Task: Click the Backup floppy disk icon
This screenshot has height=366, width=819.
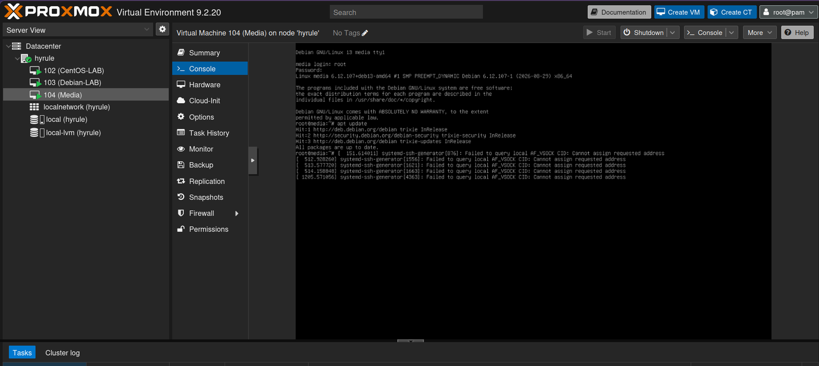Action: [x=181, y=165]
